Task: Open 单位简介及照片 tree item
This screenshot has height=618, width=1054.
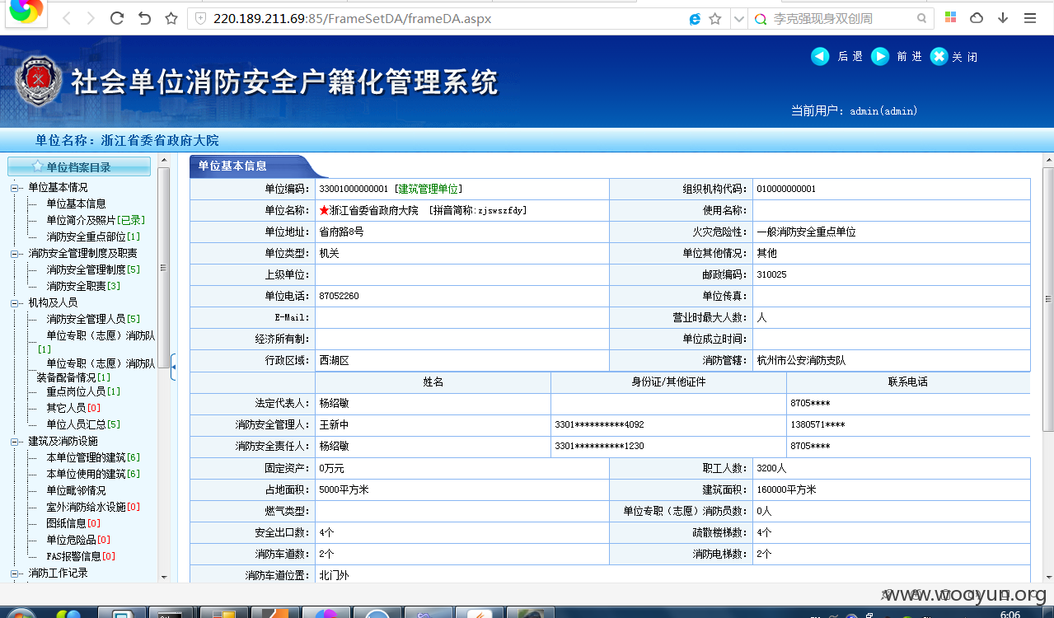Action: coord(96,220)
